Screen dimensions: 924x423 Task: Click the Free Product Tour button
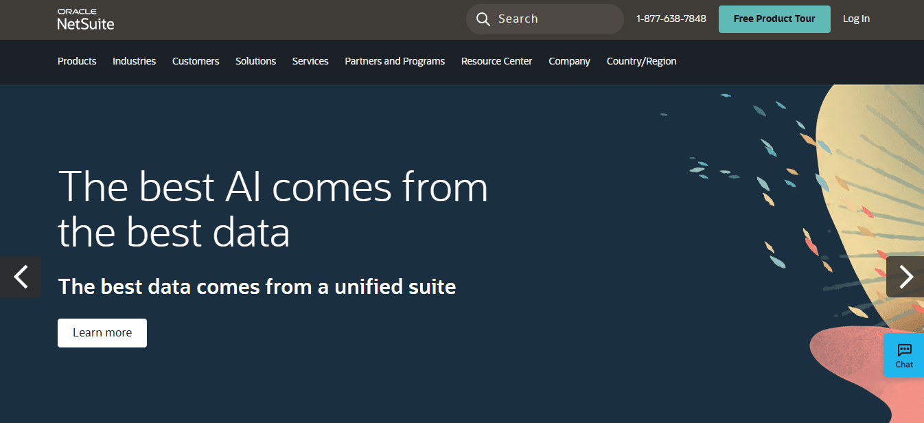pos(774,19)
